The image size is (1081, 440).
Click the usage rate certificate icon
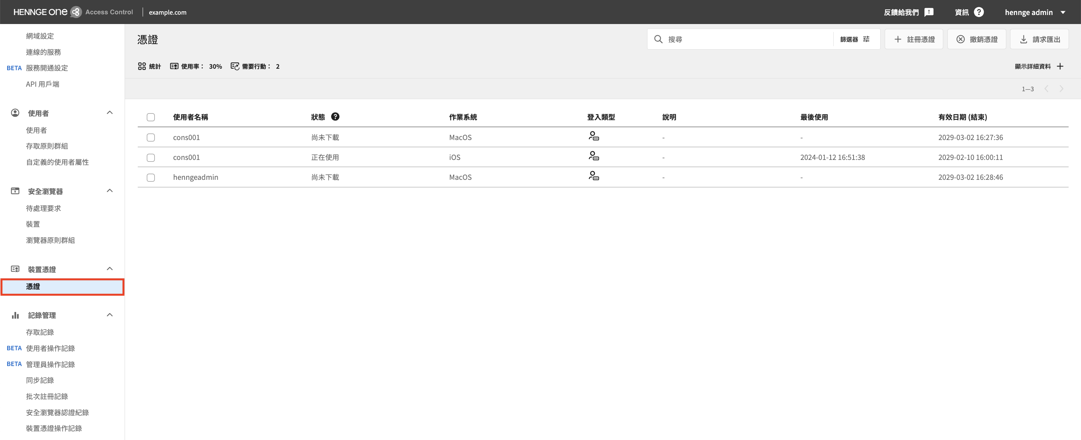(174, 66)
